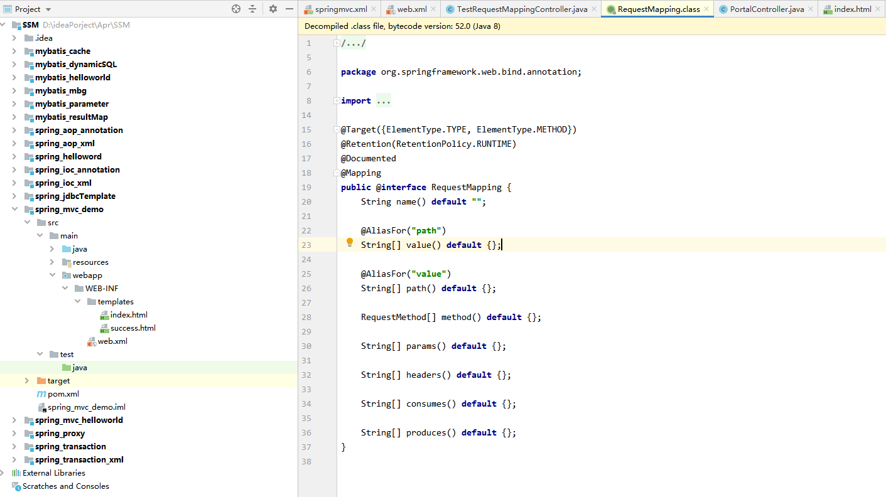Collapse the WEB-INF folder

pyautogui.click(x=65, y=289)
